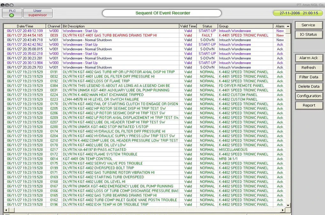Click the Bit Description column header
The width and height of the screenshot is (325, 215).
[x=120, y=26]
